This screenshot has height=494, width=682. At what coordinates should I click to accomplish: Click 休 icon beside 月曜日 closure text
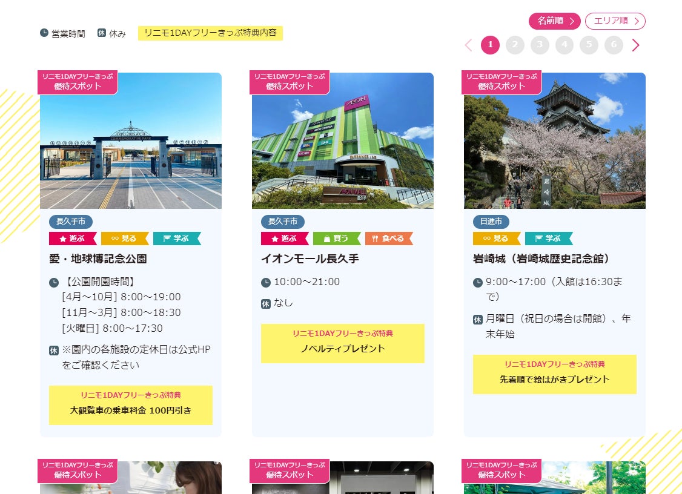pos(477,320)
